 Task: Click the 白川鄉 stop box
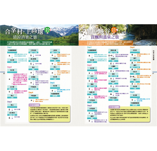(12, 88)
